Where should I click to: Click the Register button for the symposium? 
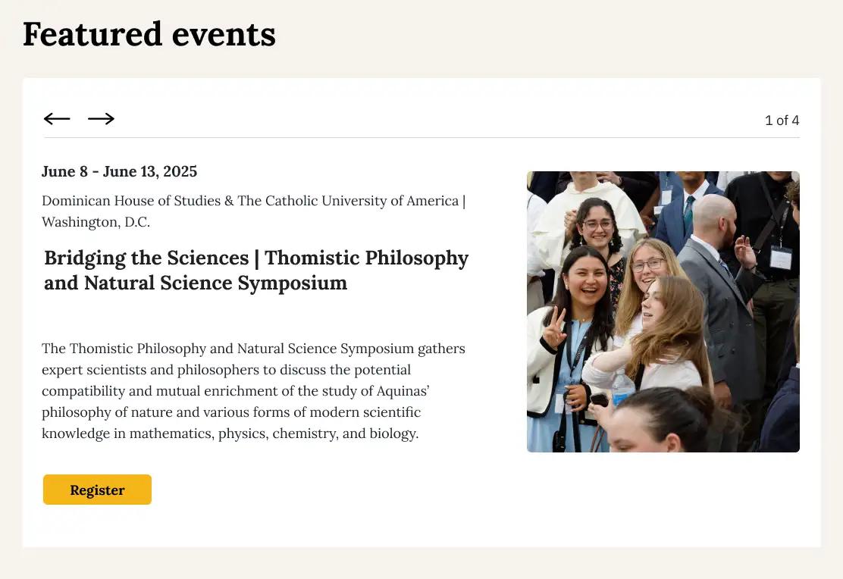pyautogui.click(x=97, y=490)
